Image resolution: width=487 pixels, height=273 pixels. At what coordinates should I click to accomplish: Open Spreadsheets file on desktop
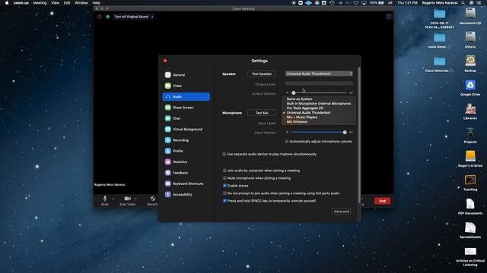click(x=470, y=231)
